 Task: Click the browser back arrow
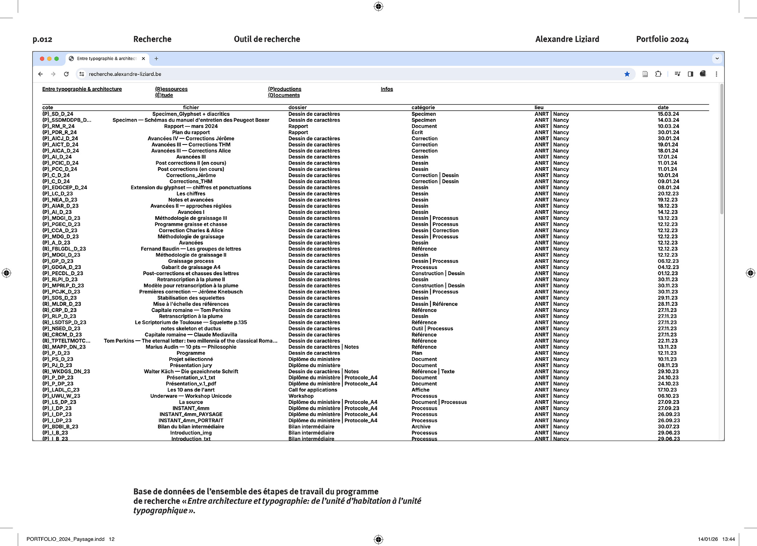click(40, 74)
